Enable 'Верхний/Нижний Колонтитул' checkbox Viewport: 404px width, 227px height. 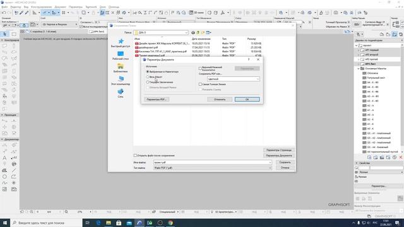(x=200, y=69)
